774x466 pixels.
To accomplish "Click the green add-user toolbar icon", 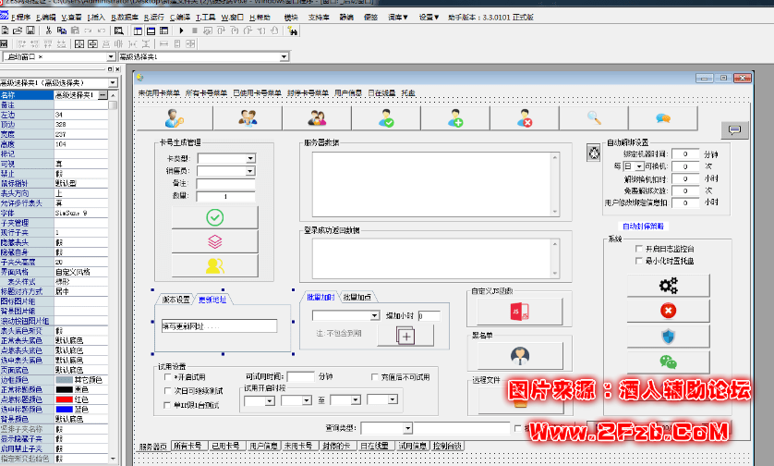I will pos(455,118).
